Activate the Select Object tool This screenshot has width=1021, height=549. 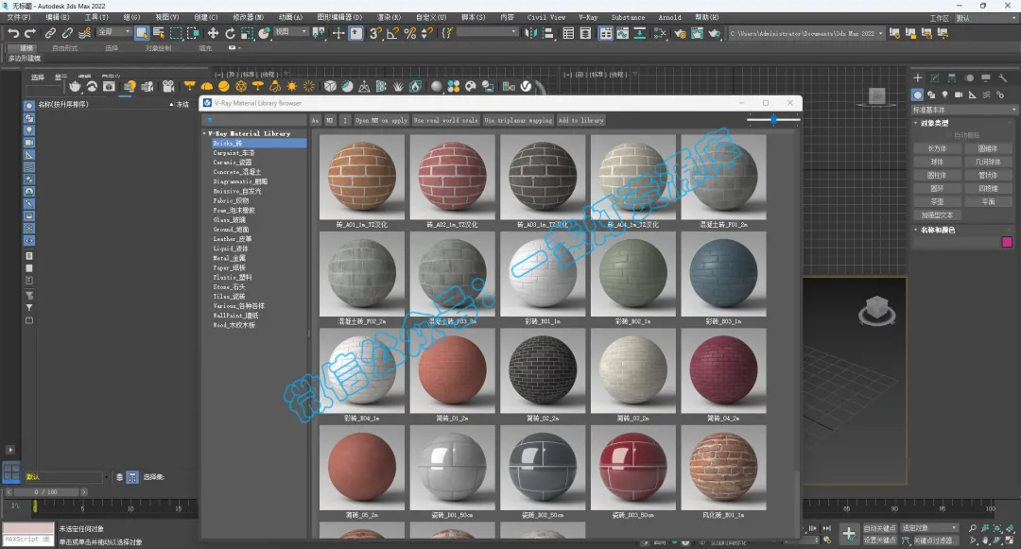(x=142, y=33)
